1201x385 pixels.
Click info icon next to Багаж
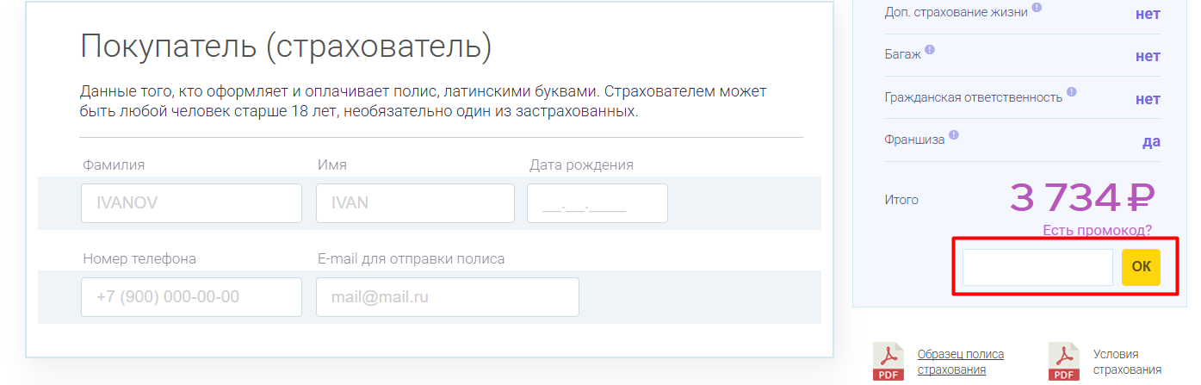coord(930,50)
